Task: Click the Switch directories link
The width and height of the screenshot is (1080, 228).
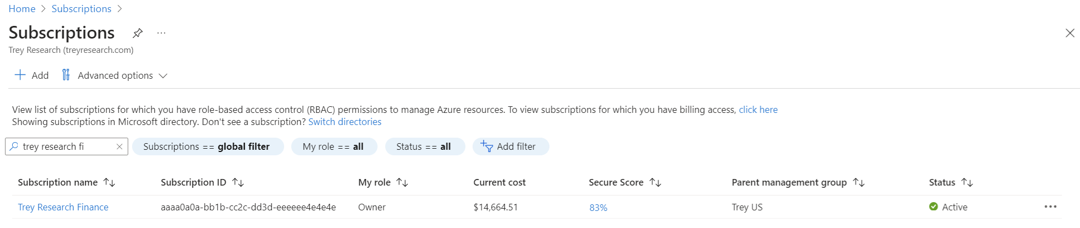Action: (345, 122)
